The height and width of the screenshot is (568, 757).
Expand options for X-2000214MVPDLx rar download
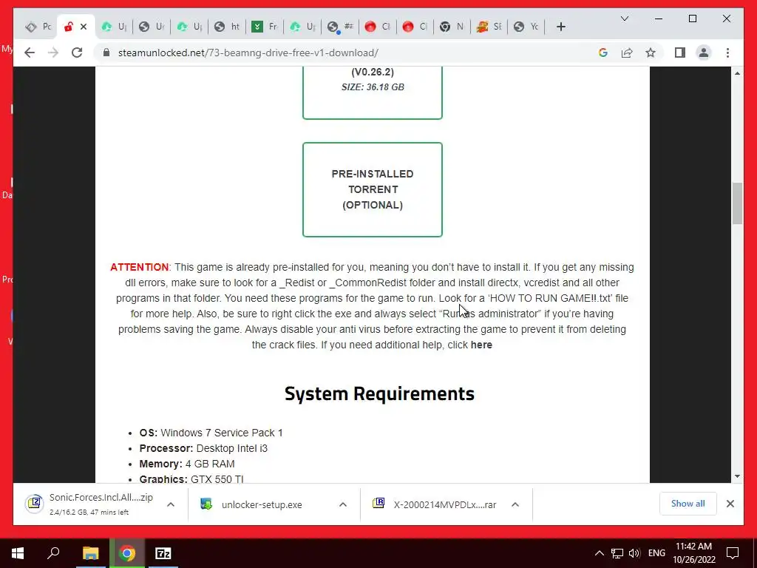coord(515,504)
